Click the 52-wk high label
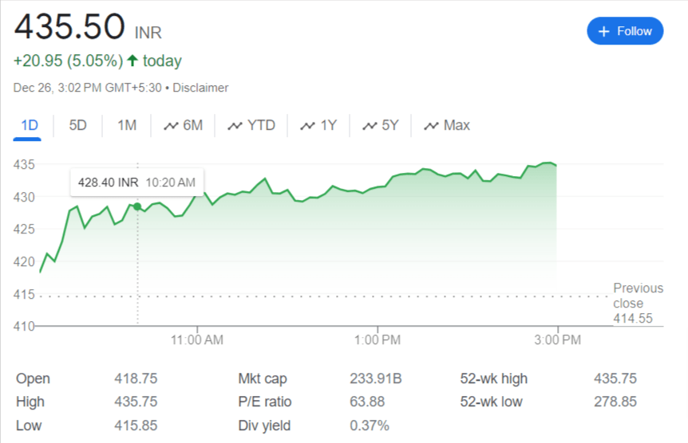Image resolution: width=688 pixels, height=443 pixels. pos(493,378)
